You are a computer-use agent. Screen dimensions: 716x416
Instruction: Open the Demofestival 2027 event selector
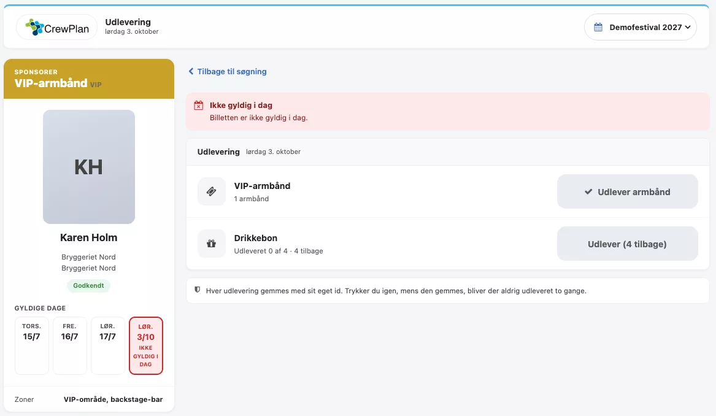tap(640, 28)
